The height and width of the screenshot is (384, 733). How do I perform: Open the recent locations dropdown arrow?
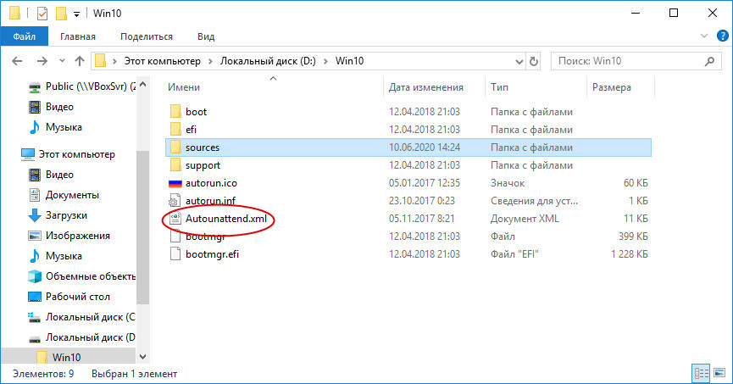pos(62,61)
